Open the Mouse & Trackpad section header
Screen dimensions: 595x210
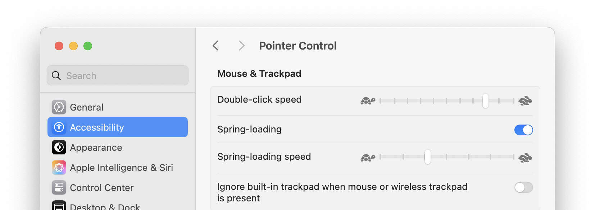pyautogui.click(x=259, y=74)
